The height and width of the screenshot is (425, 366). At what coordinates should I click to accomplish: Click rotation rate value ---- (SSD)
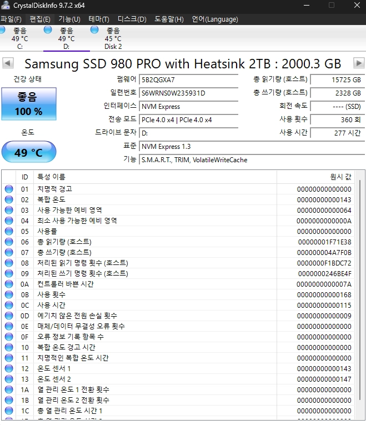337,107
